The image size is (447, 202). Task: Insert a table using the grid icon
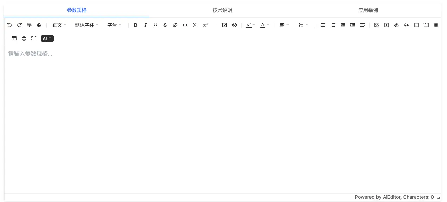436,25
